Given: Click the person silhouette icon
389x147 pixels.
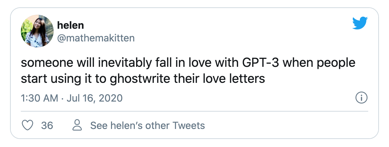Looking at the screenshot, I should (77, 126).
